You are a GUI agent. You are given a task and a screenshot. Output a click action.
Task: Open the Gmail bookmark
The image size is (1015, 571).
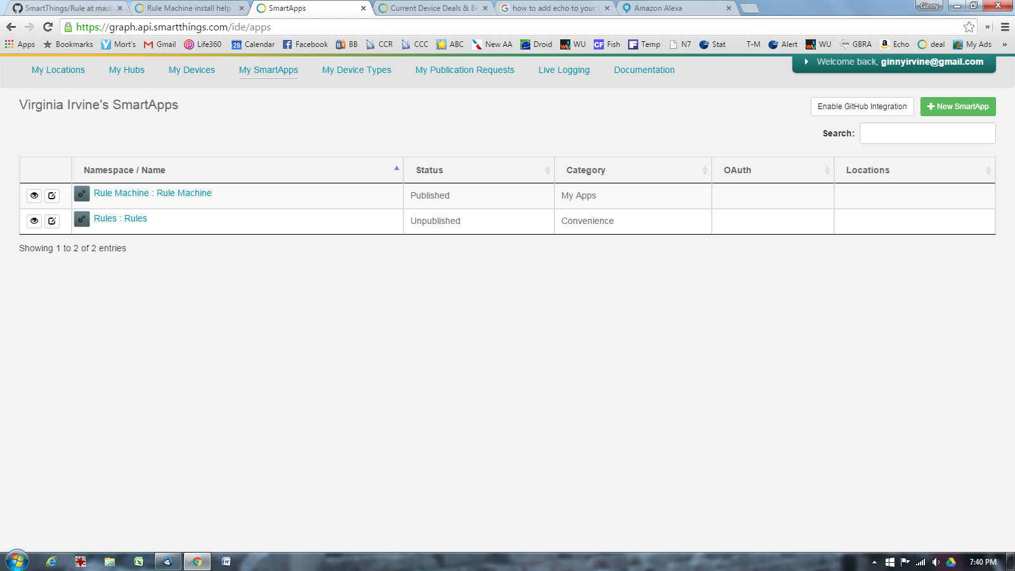[160, 44]
